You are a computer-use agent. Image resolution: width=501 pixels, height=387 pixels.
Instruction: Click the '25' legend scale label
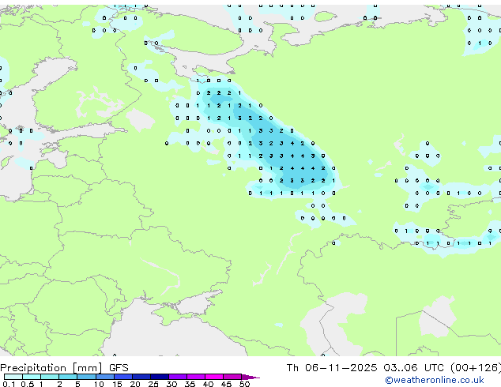click(x=153, y=384)
